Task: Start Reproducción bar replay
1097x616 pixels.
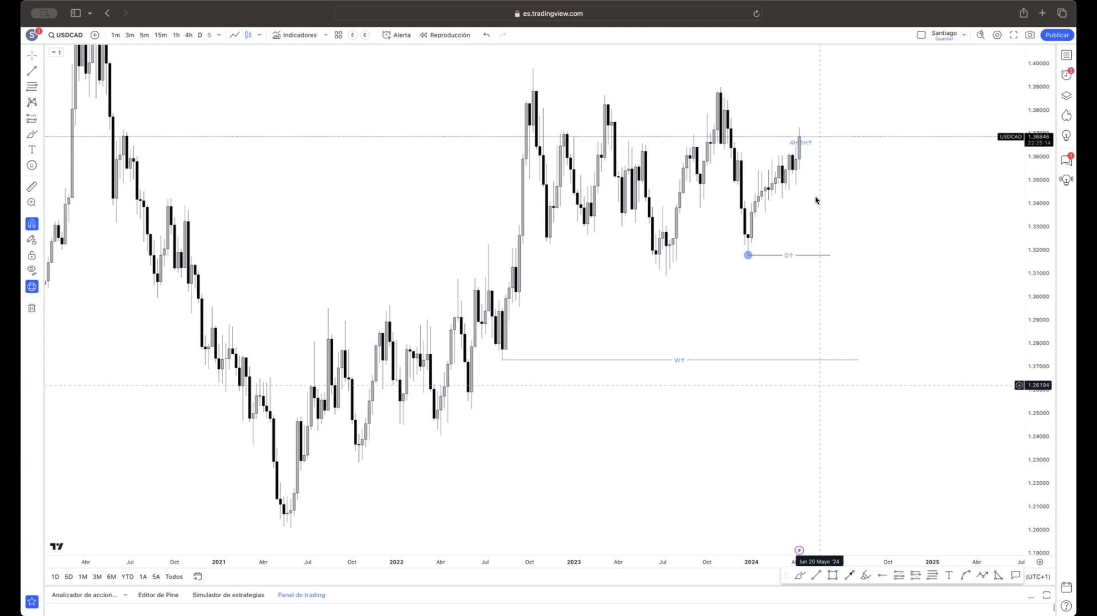Action: click(x=445, y=35)
